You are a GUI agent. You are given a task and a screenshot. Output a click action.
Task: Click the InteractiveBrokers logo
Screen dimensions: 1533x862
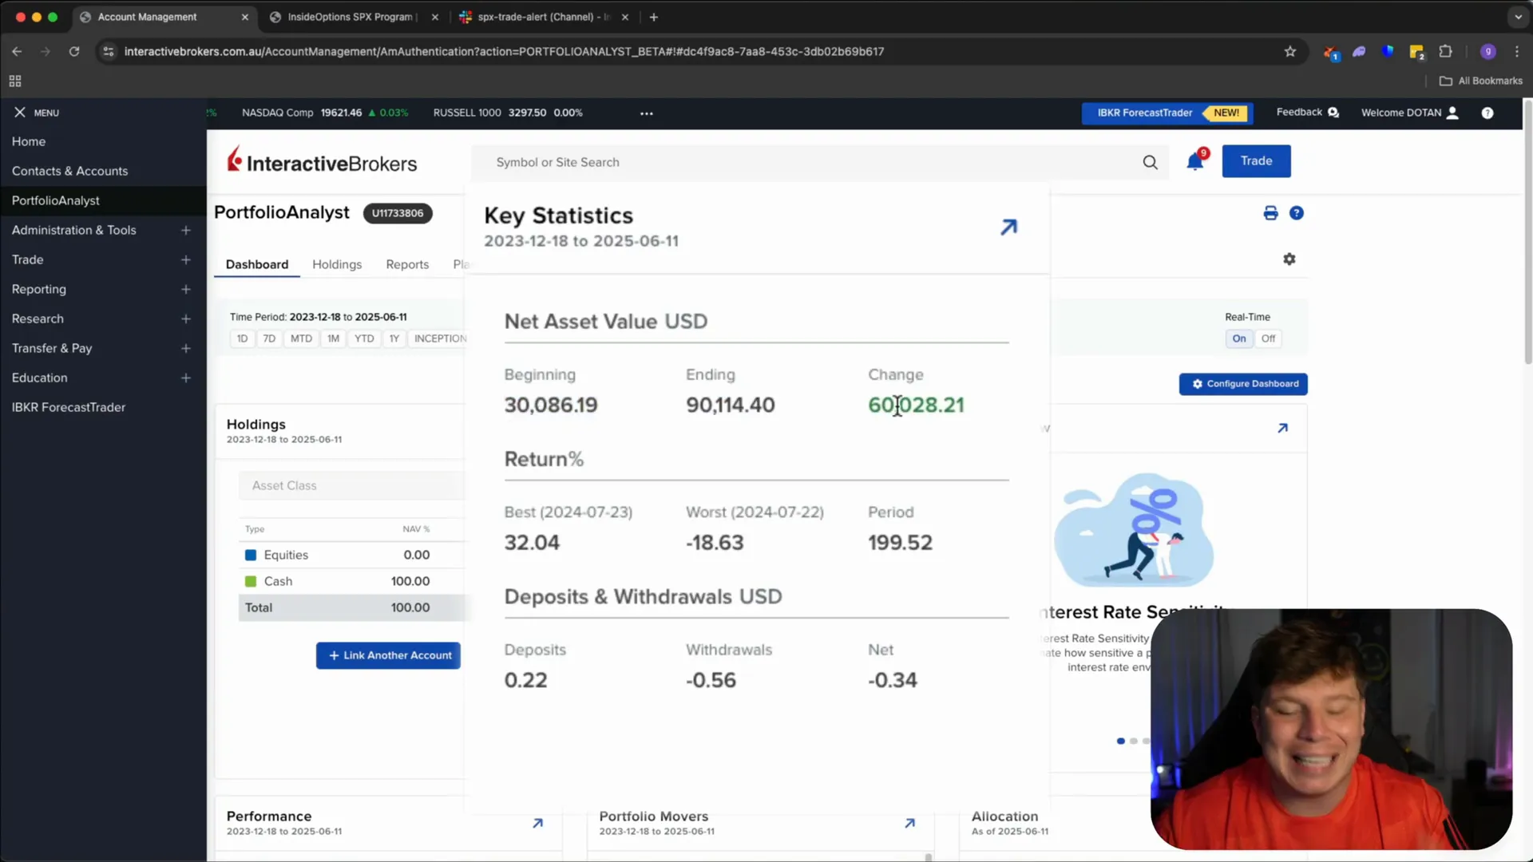322,161
